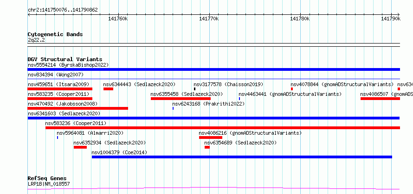Click the nsv6341603 (Sedlazeck2020) label
The height and width of the screenshot is (194, 413).
click(64, 113)
